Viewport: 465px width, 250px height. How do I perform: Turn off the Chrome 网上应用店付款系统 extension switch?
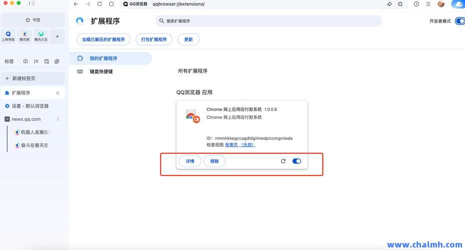point(297,161)
